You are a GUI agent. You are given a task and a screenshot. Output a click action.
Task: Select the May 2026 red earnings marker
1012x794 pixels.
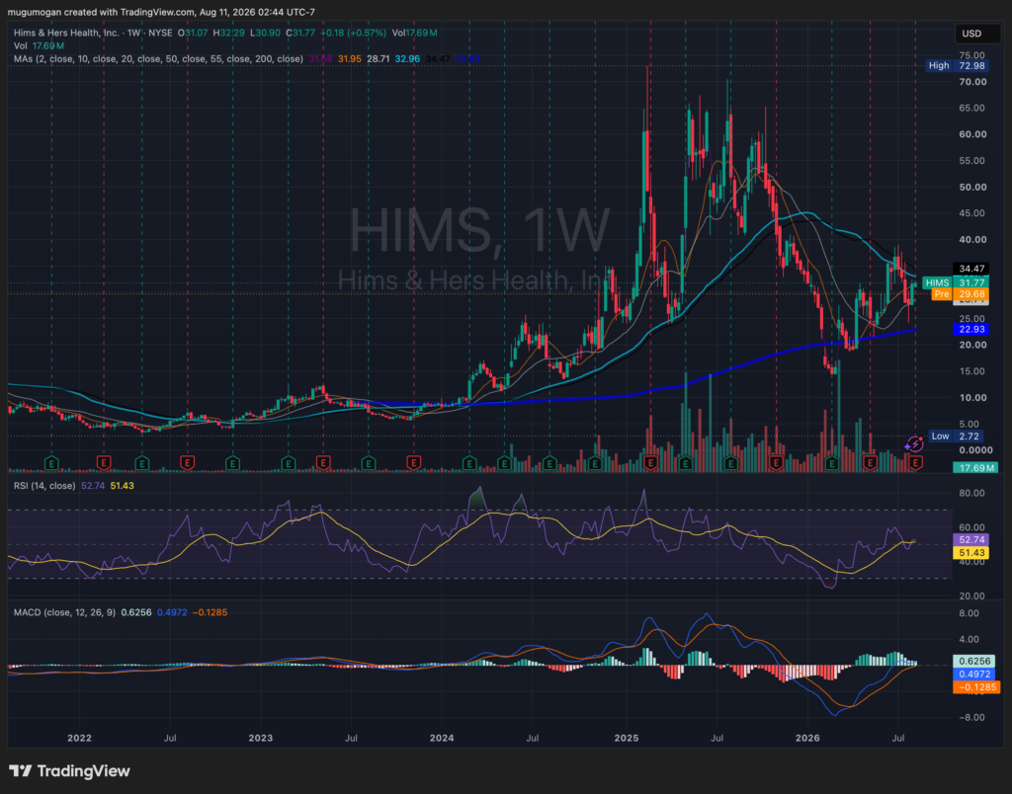click(x=870, y=462)
